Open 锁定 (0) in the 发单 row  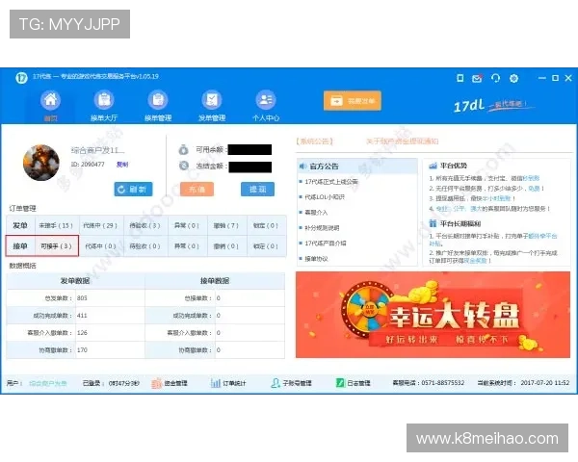click(266, 225)
